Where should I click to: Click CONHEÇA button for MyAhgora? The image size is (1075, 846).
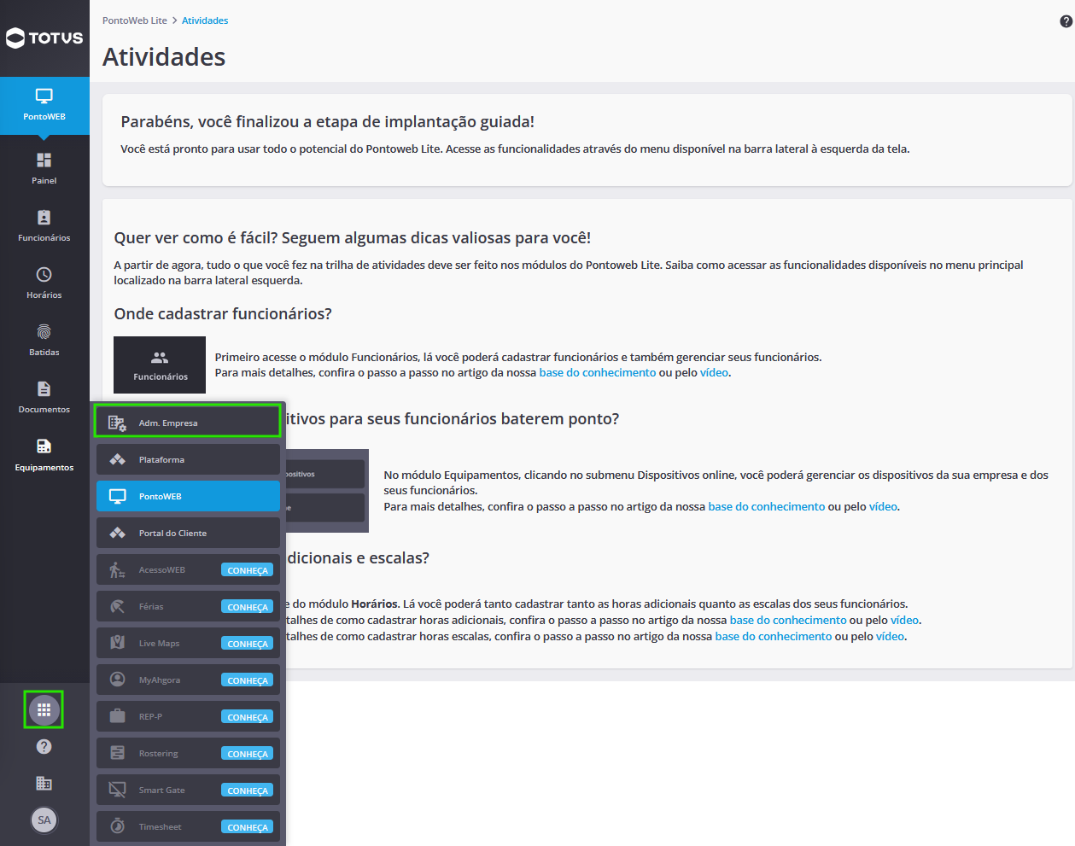248,680
